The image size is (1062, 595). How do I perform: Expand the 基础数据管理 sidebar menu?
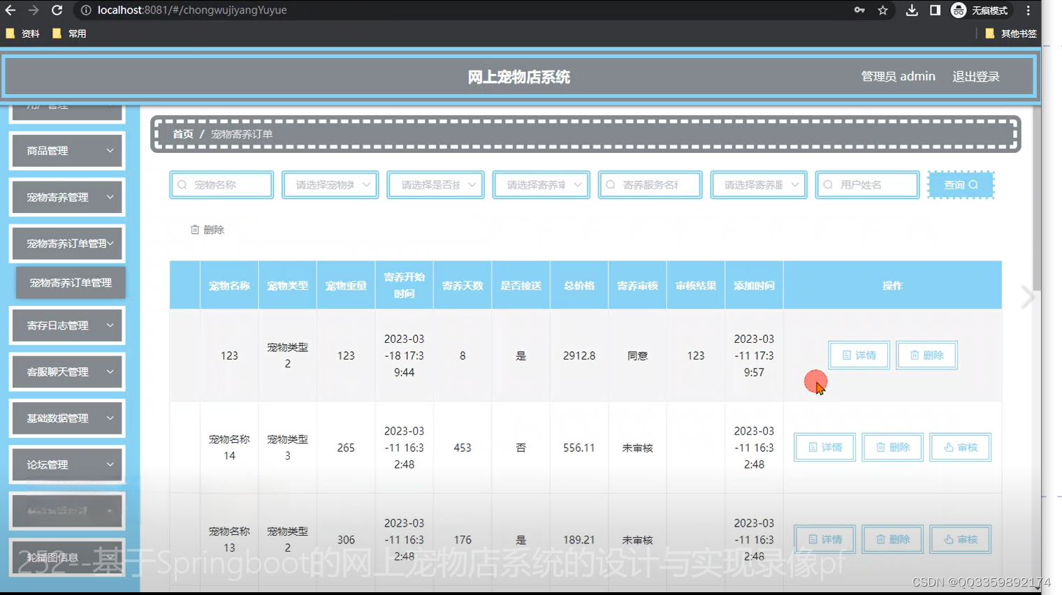(67, 418)
